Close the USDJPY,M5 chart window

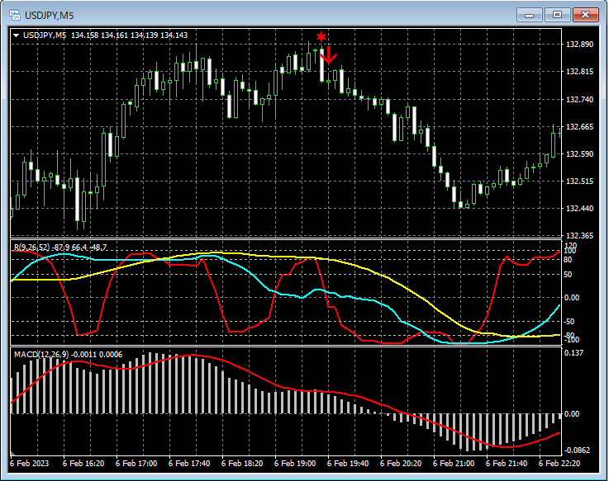[588, 14]
